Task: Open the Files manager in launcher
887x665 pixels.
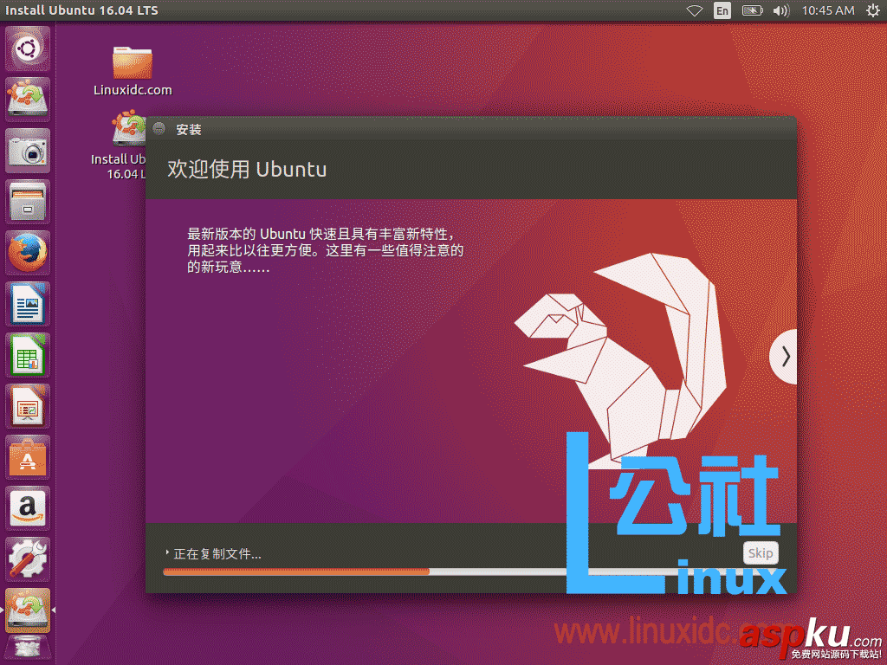Action: pos(28,202)
